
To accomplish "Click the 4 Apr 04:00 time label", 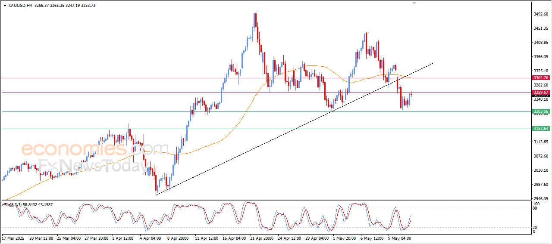I will click(151, 238).
